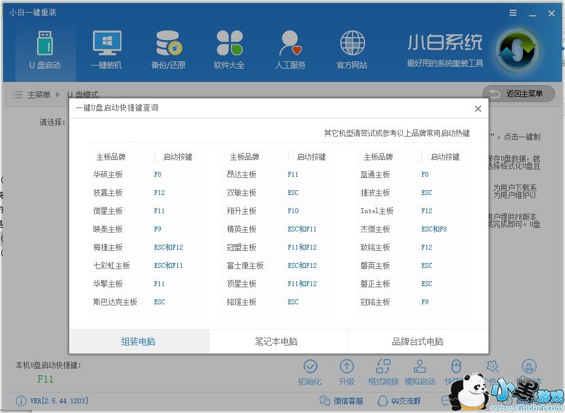The height and width of the screenshot is (413, 565).
Task: Visit 官方网站 globe icon
Action: tap(352, 43)
